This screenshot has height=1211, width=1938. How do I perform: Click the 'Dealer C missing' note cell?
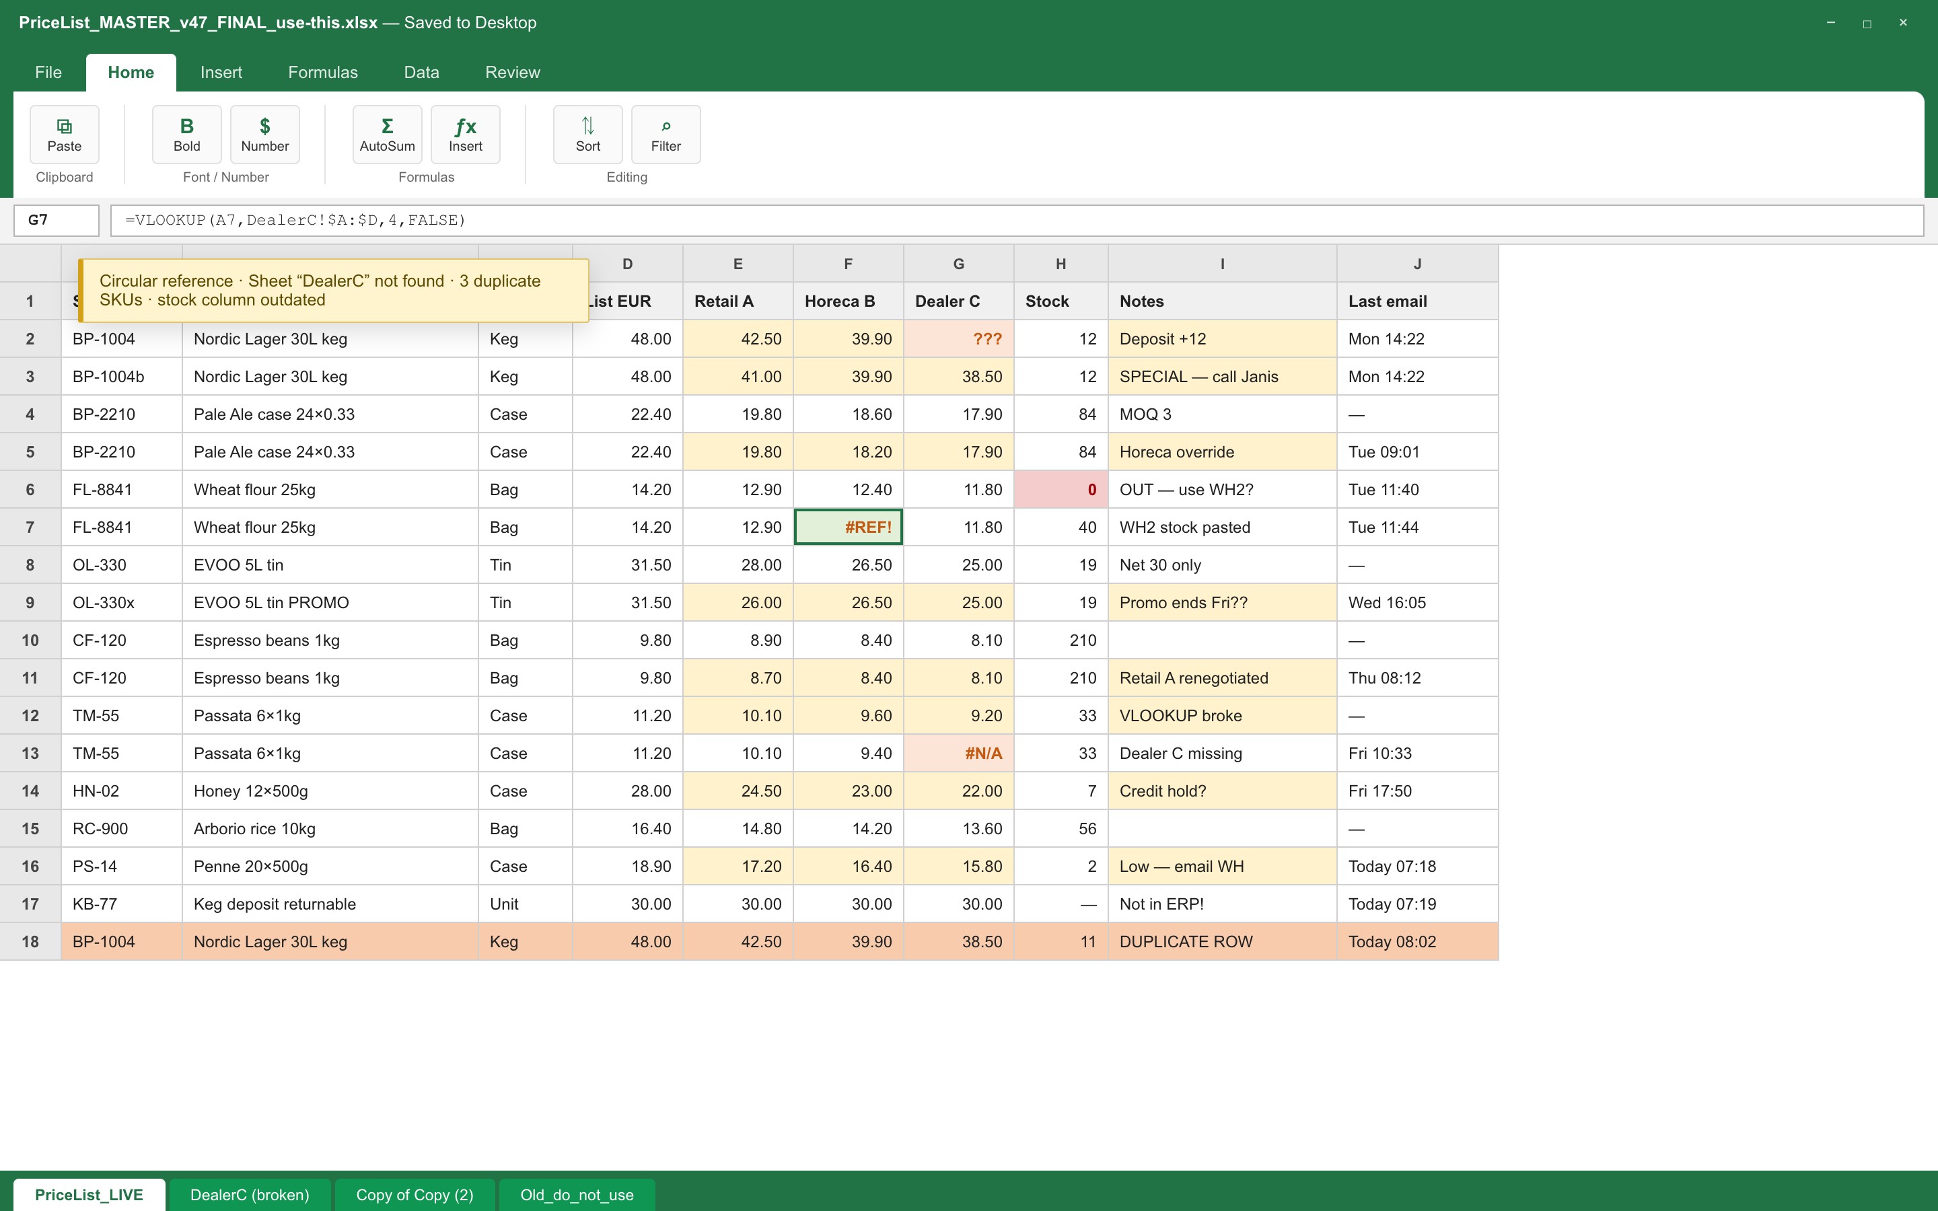[x=1222, y=754]
